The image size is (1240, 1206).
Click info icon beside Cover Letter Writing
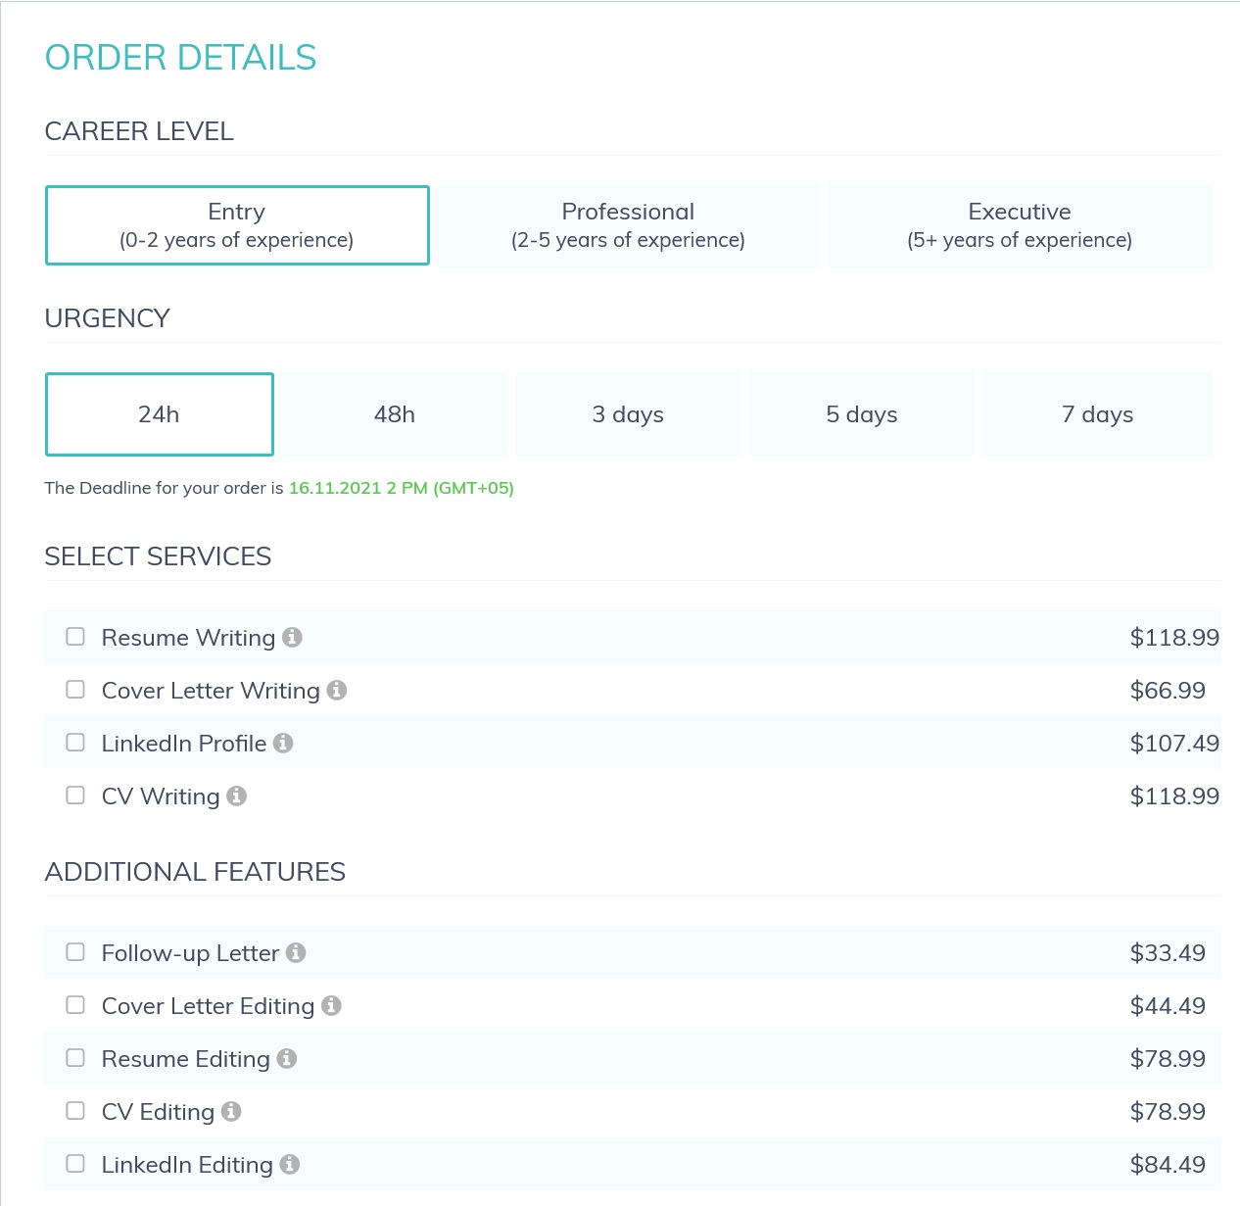tap(337, 690)
